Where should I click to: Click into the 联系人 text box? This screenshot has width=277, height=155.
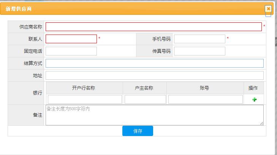coord(71,39)
